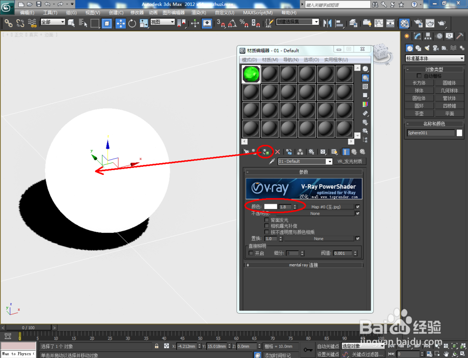The image size is (468, 358).
Task: Click the highlighted Material Editor toolbar icon
Action: 404,23
